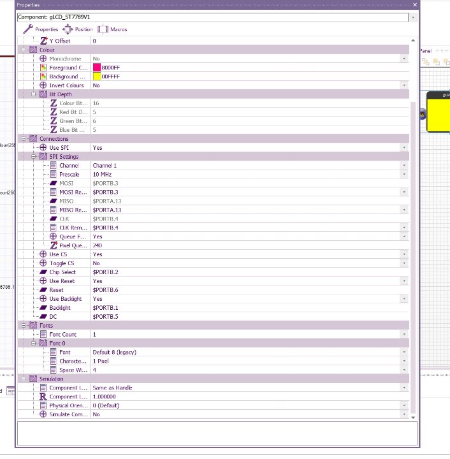The image size is (450, 459).
Task: Switch to the Position tab
Action: pyautogui.click(x=77, y=29)
